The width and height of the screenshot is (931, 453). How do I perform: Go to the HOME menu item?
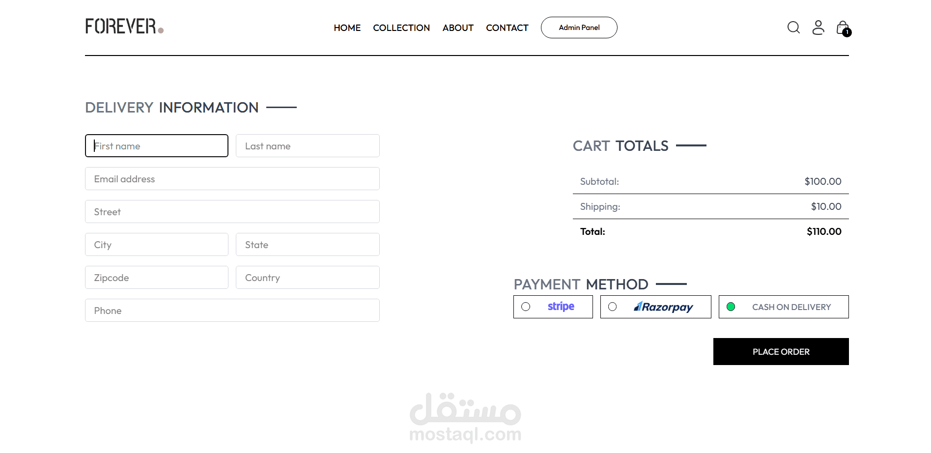[347, 28]
